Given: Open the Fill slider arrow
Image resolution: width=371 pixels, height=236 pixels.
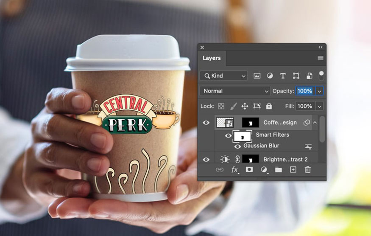Looking at the screenshot, I should 319,107.
